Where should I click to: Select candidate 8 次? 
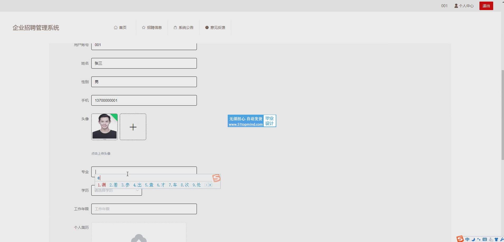(185, 185)
